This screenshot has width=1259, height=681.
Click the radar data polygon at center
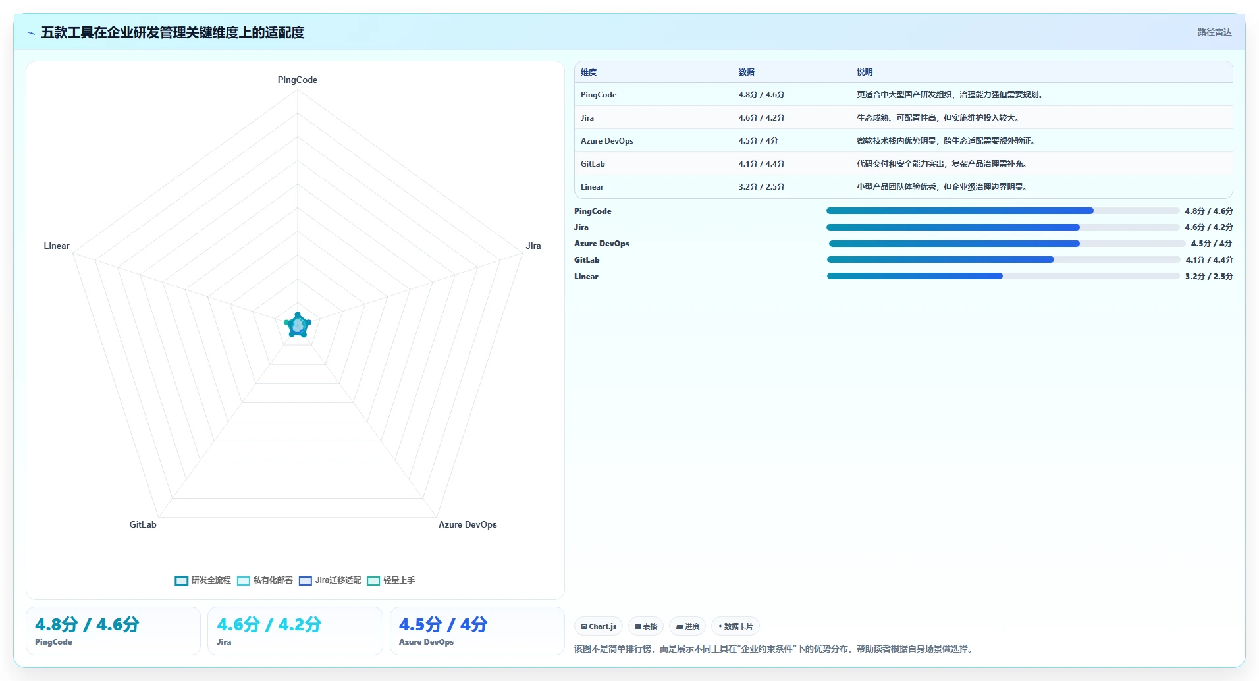point(298,325)
